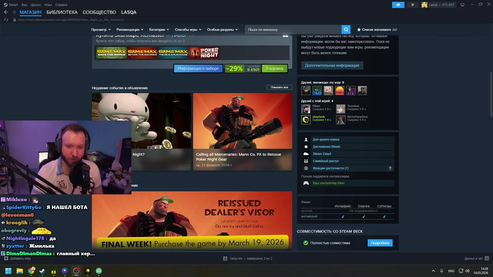
Task: Expand the Просмотр dropdown menu
Action: (x=101, y=30)
